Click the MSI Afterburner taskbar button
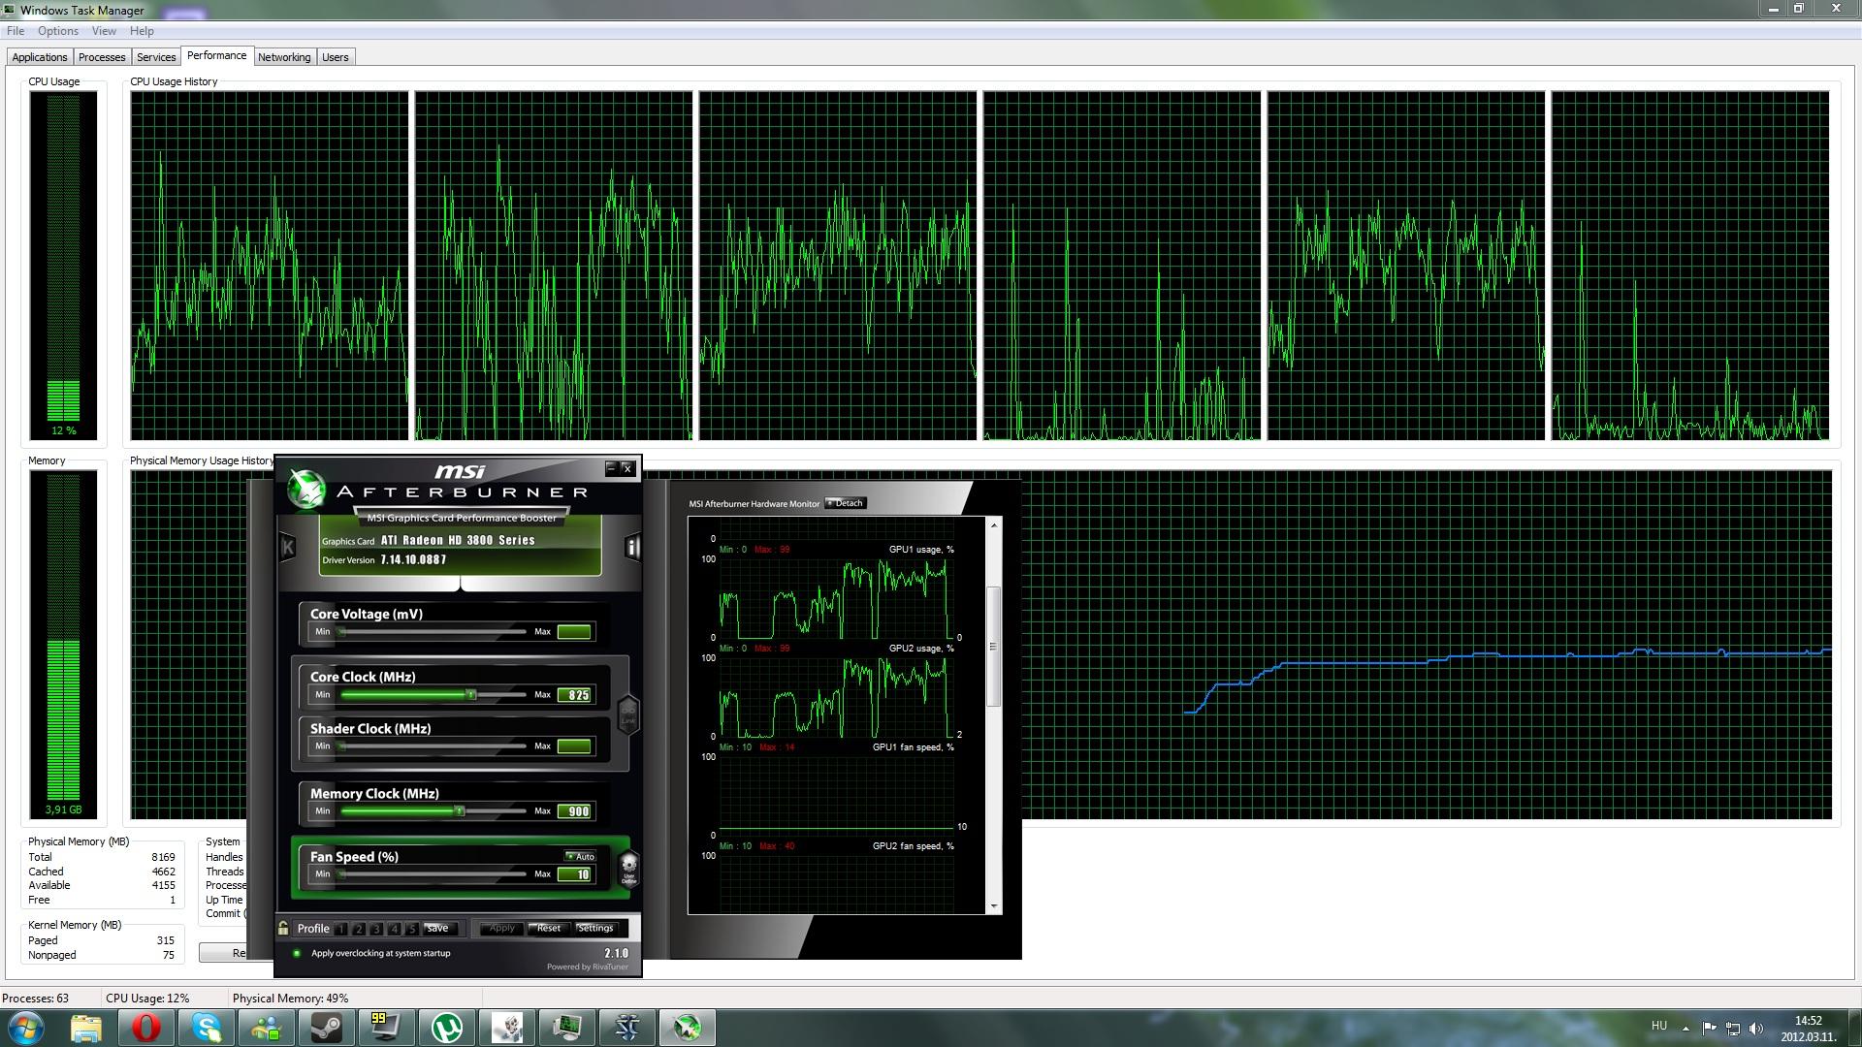 click(688, 1028)
